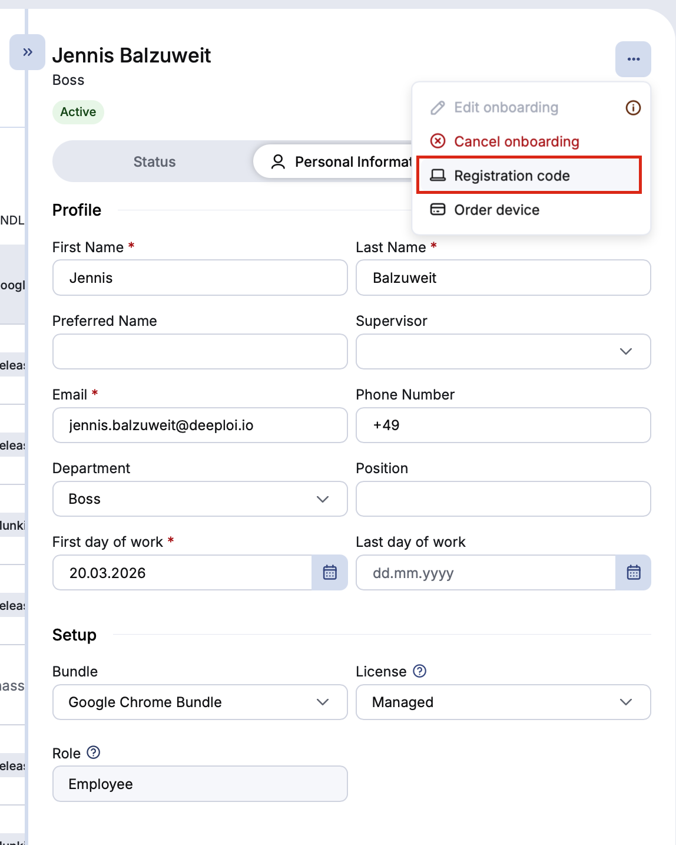
Task: Collapse the side panel with double-chevron button
Action: point(27,52)
